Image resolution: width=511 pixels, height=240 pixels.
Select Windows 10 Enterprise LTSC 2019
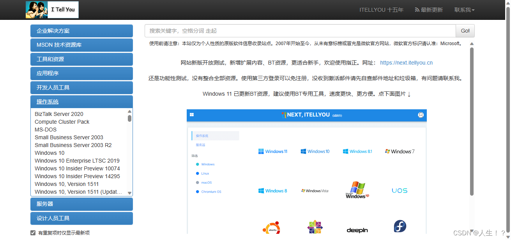77,161
